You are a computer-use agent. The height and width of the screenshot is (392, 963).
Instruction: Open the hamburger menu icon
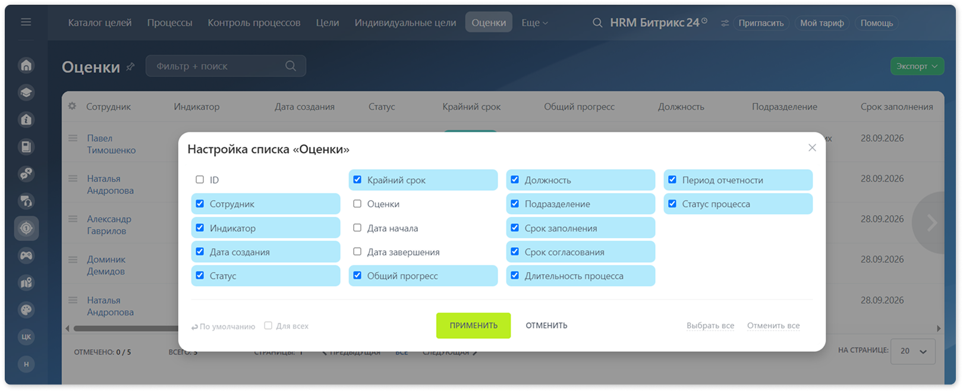coord(26,22)
